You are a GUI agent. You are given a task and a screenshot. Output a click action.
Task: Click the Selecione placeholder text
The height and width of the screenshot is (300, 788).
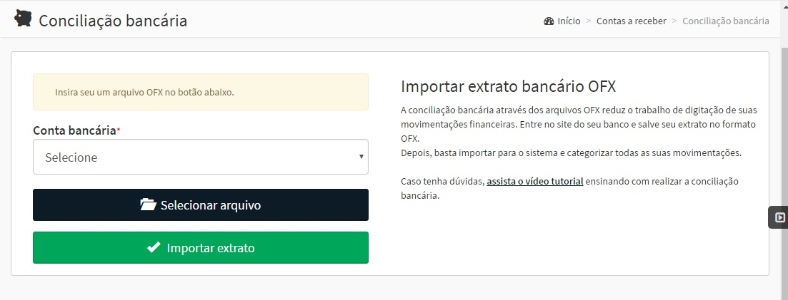[x=71, y=157]
